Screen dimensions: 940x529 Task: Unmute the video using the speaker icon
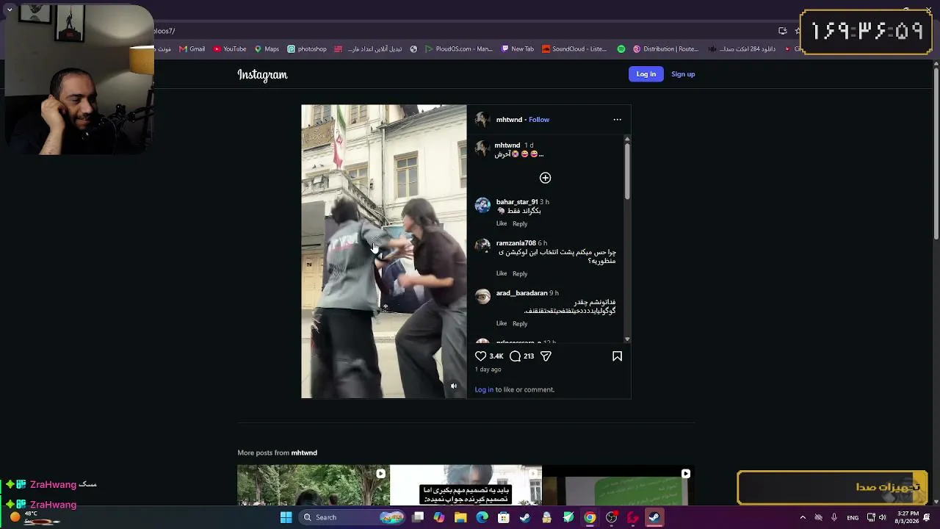click(454, 386)
